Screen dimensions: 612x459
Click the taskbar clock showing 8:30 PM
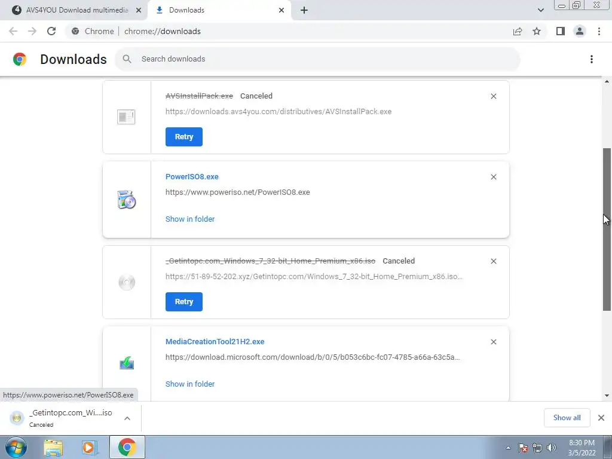pyautogui.click(x=582, y=448)
